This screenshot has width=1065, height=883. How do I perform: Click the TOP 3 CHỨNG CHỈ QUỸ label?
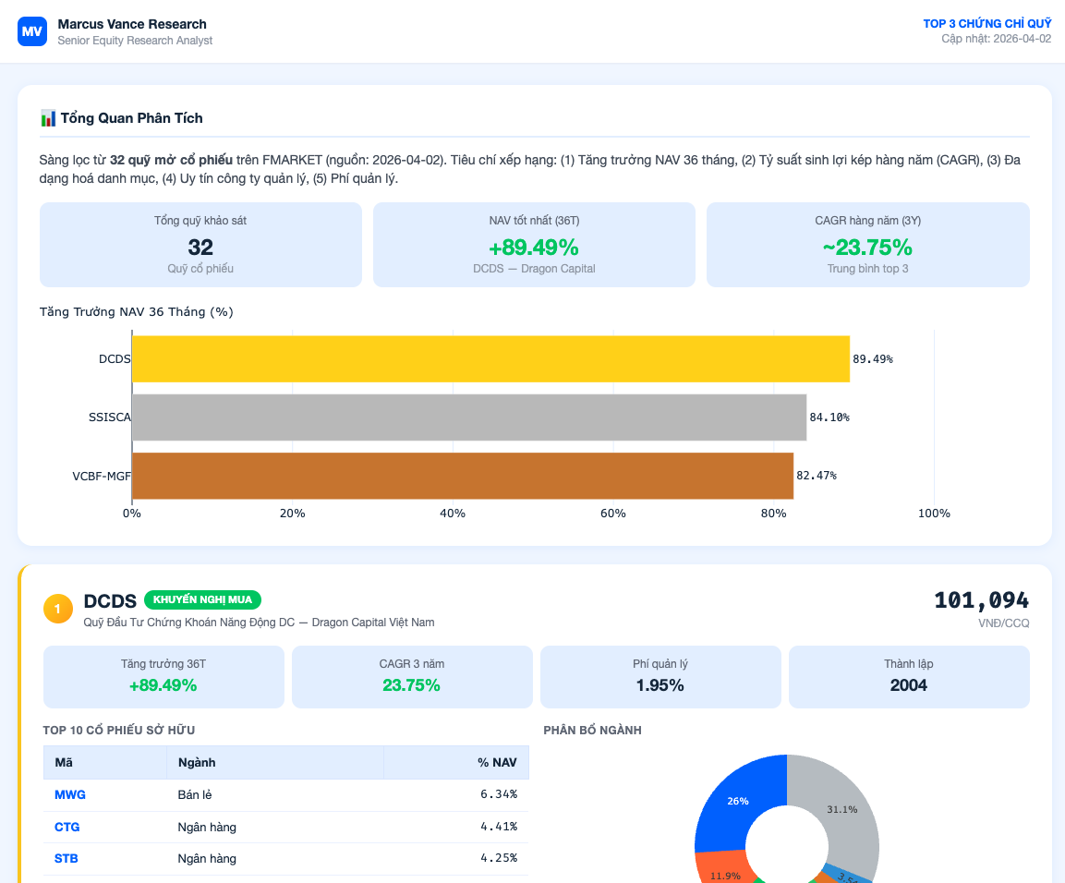[986, 24]
